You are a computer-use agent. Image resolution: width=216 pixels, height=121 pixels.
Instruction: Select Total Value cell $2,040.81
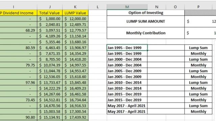click(x=50, y=25)
